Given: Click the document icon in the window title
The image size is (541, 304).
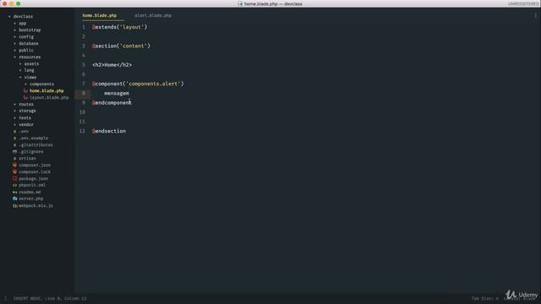Looking at the screenshot, I should (x=240, y=3).
